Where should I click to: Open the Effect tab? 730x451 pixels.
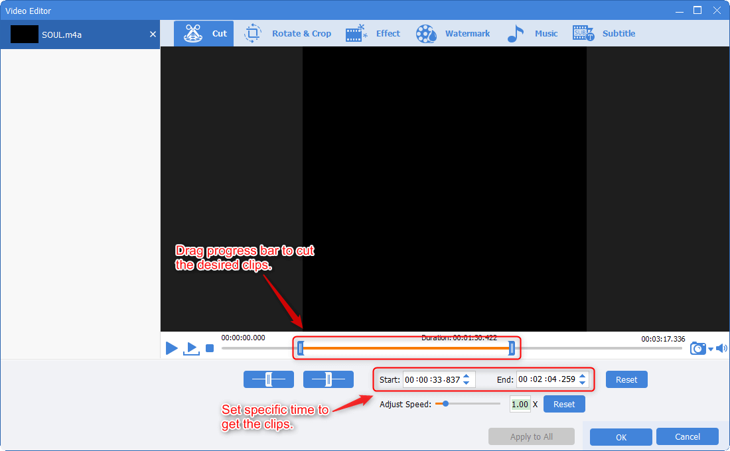[373, 34]
